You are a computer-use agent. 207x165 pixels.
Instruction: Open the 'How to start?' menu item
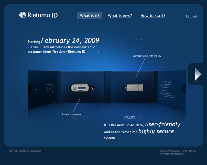tap(153, 16)
